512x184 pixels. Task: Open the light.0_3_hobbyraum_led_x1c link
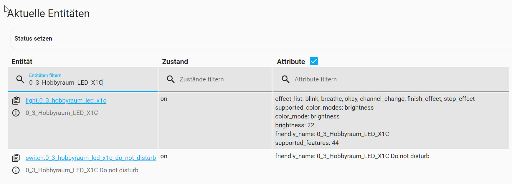tap(66, 101)
